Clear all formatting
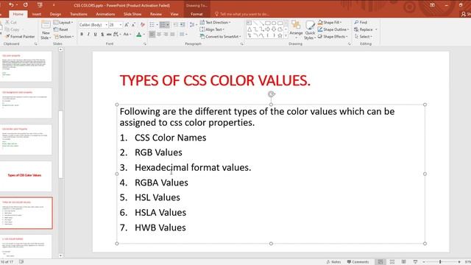471x265 pixels. tap(142, 24)
